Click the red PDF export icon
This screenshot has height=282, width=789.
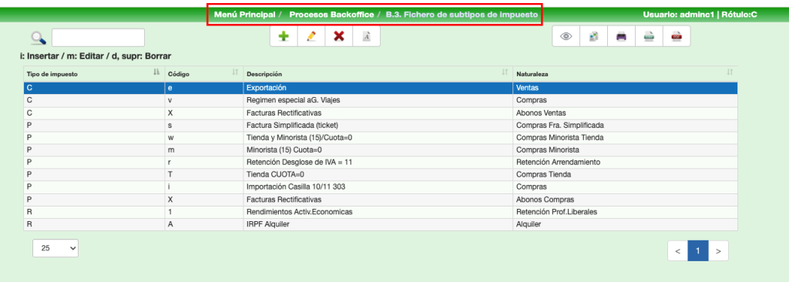(677, 36)
